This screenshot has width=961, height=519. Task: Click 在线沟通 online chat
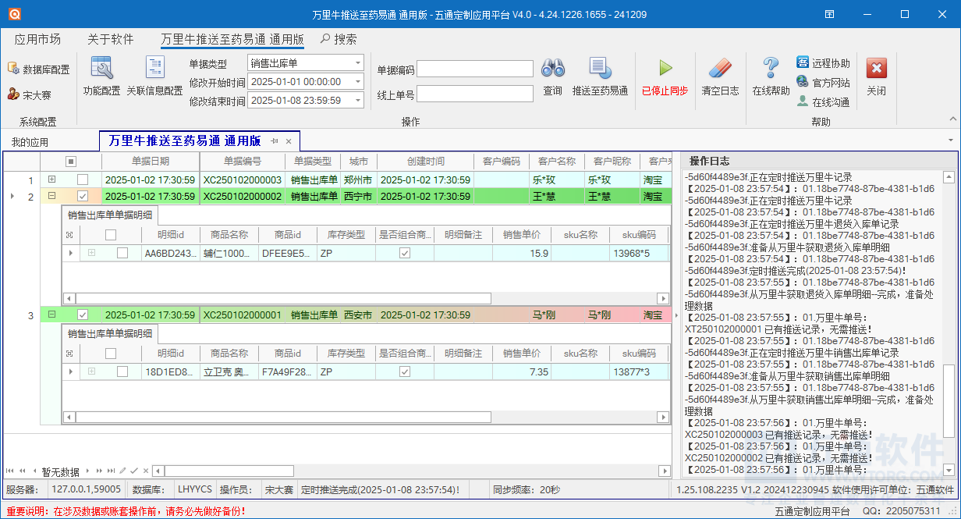tap(823, 102)
